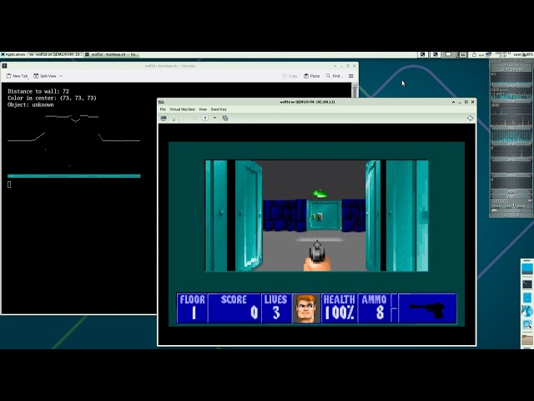The height and width of the screenshot is (401, 534).
Task: Click the Konsole vertical scrollbar
Action: coord(355,90)
